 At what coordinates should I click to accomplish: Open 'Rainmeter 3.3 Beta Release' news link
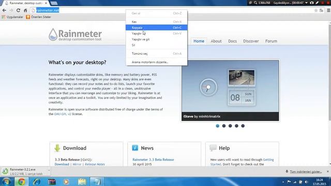click(153, 160)
